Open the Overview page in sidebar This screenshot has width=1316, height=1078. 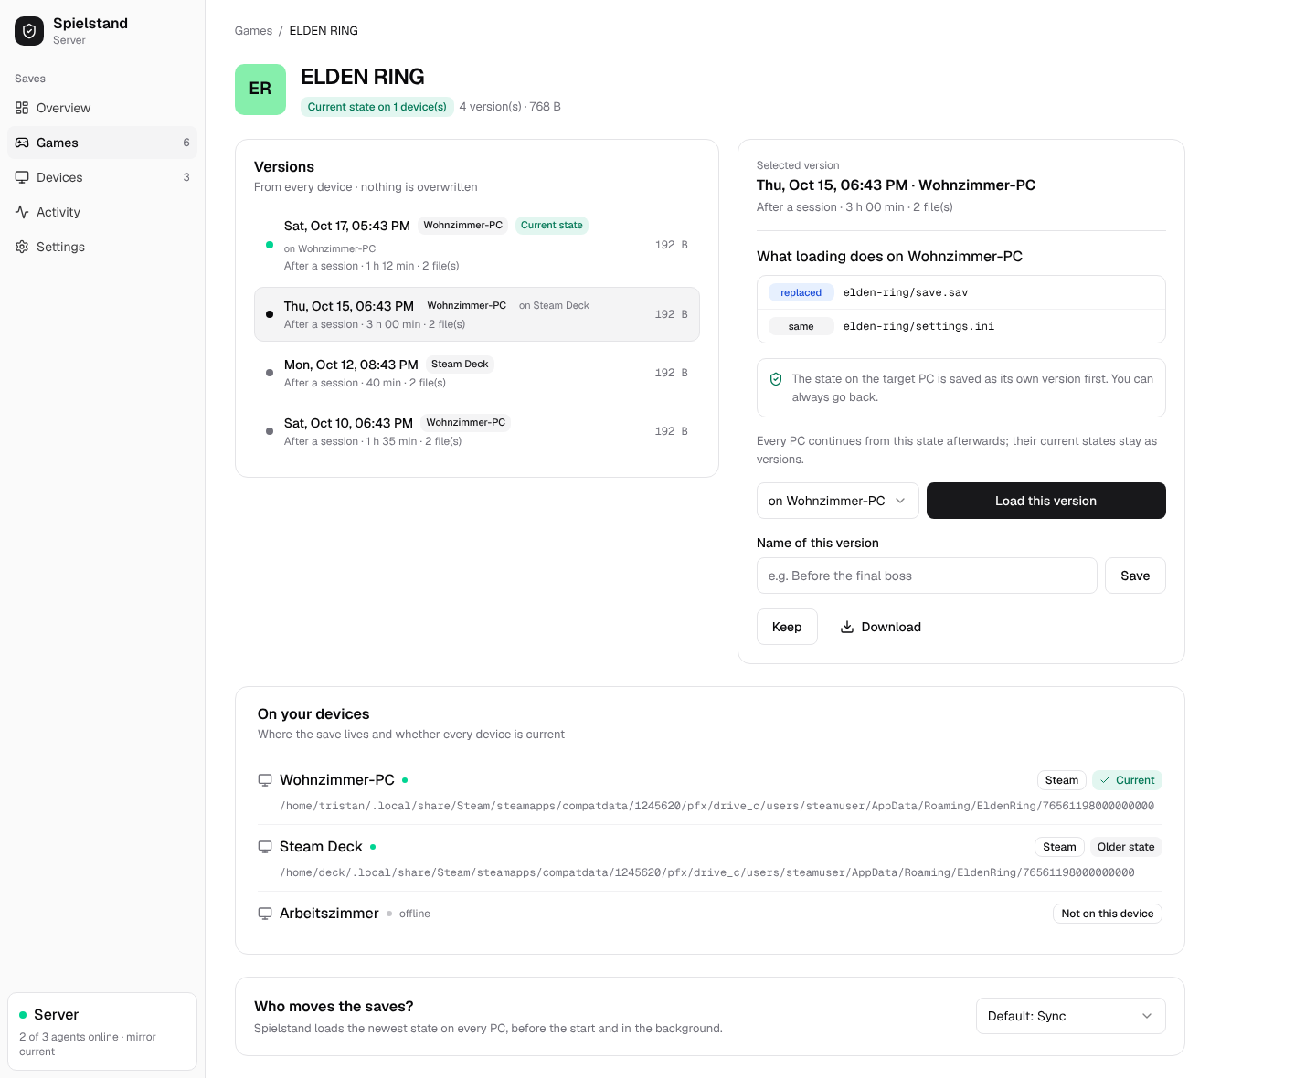point(102,108)
